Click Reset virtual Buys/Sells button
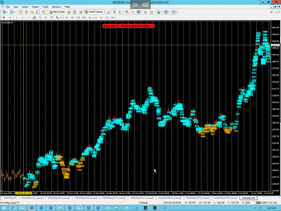Screen dimensions: 281x211 pyautogui.click(x=136, y=26)
